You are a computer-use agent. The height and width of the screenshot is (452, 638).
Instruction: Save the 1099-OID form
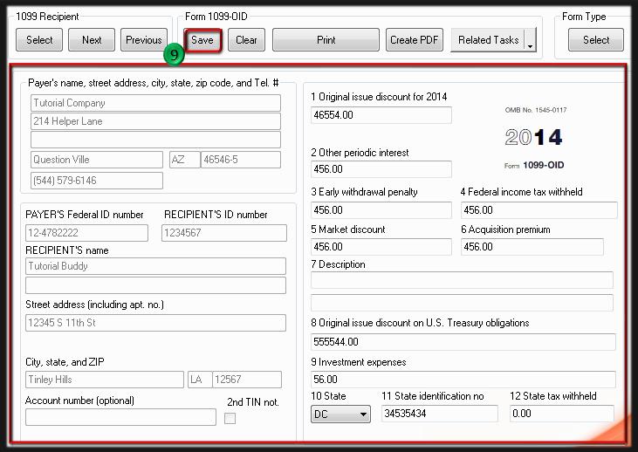[202, 40]
